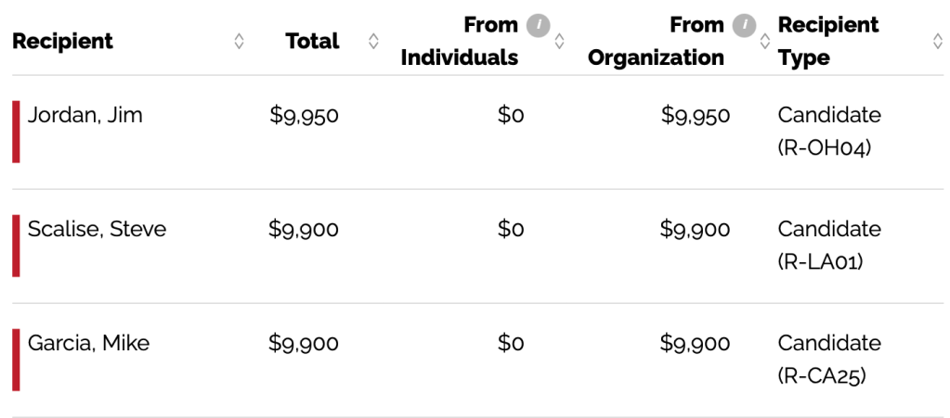Image resolution: width=950 pixels, height=418 pixels.
Task: Click the Recipient column header
Action: (63, 41)
